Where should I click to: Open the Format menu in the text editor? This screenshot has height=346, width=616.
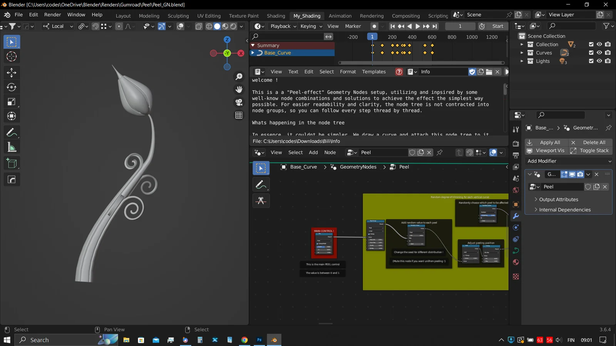point(348,72)
